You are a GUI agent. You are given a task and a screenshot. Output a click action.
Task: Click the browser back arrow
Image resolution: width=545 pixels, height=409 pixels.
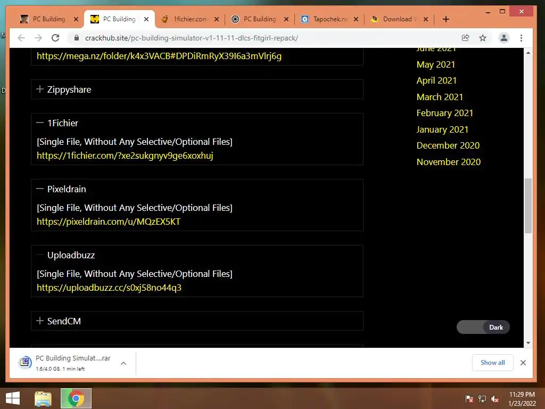21,38
